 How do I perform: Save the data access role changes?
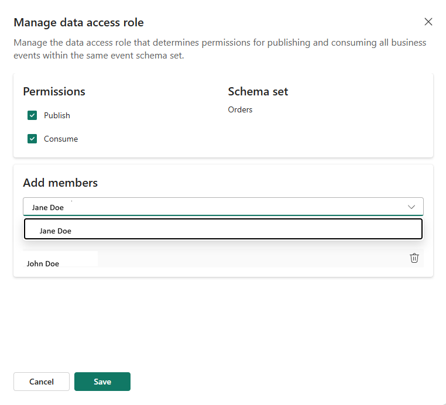click(x=102, y=382)
